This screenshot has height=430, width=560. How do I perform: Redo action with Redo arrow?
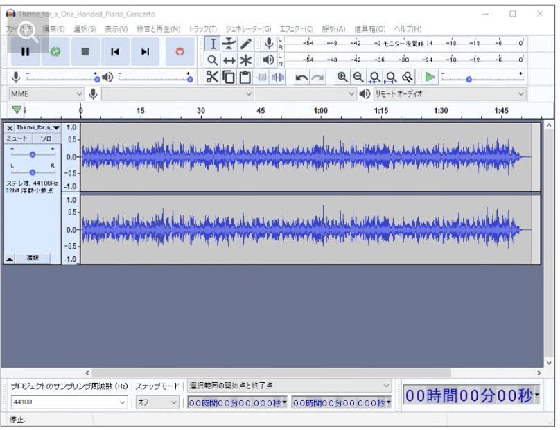(317, 77)
